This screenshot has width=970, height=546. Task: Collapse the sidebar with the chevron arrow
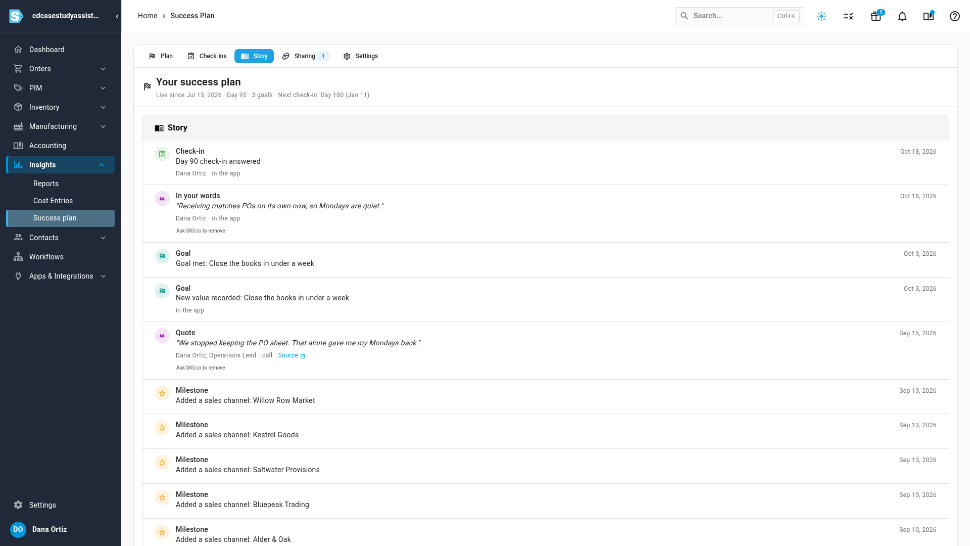coord(117,16)
